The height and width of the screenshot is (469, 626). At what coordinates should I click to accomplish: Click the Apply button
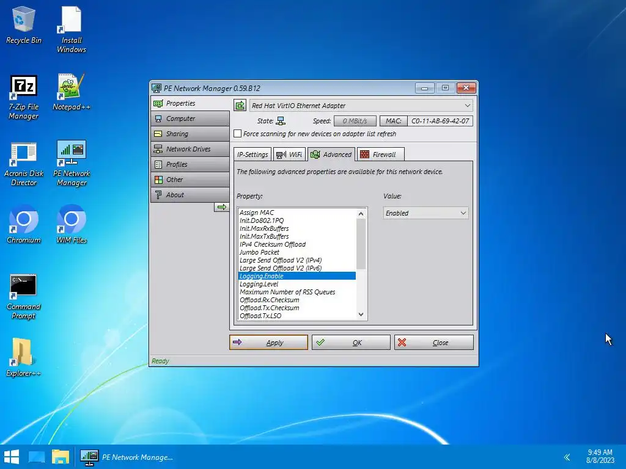click(x=269, y=342)
